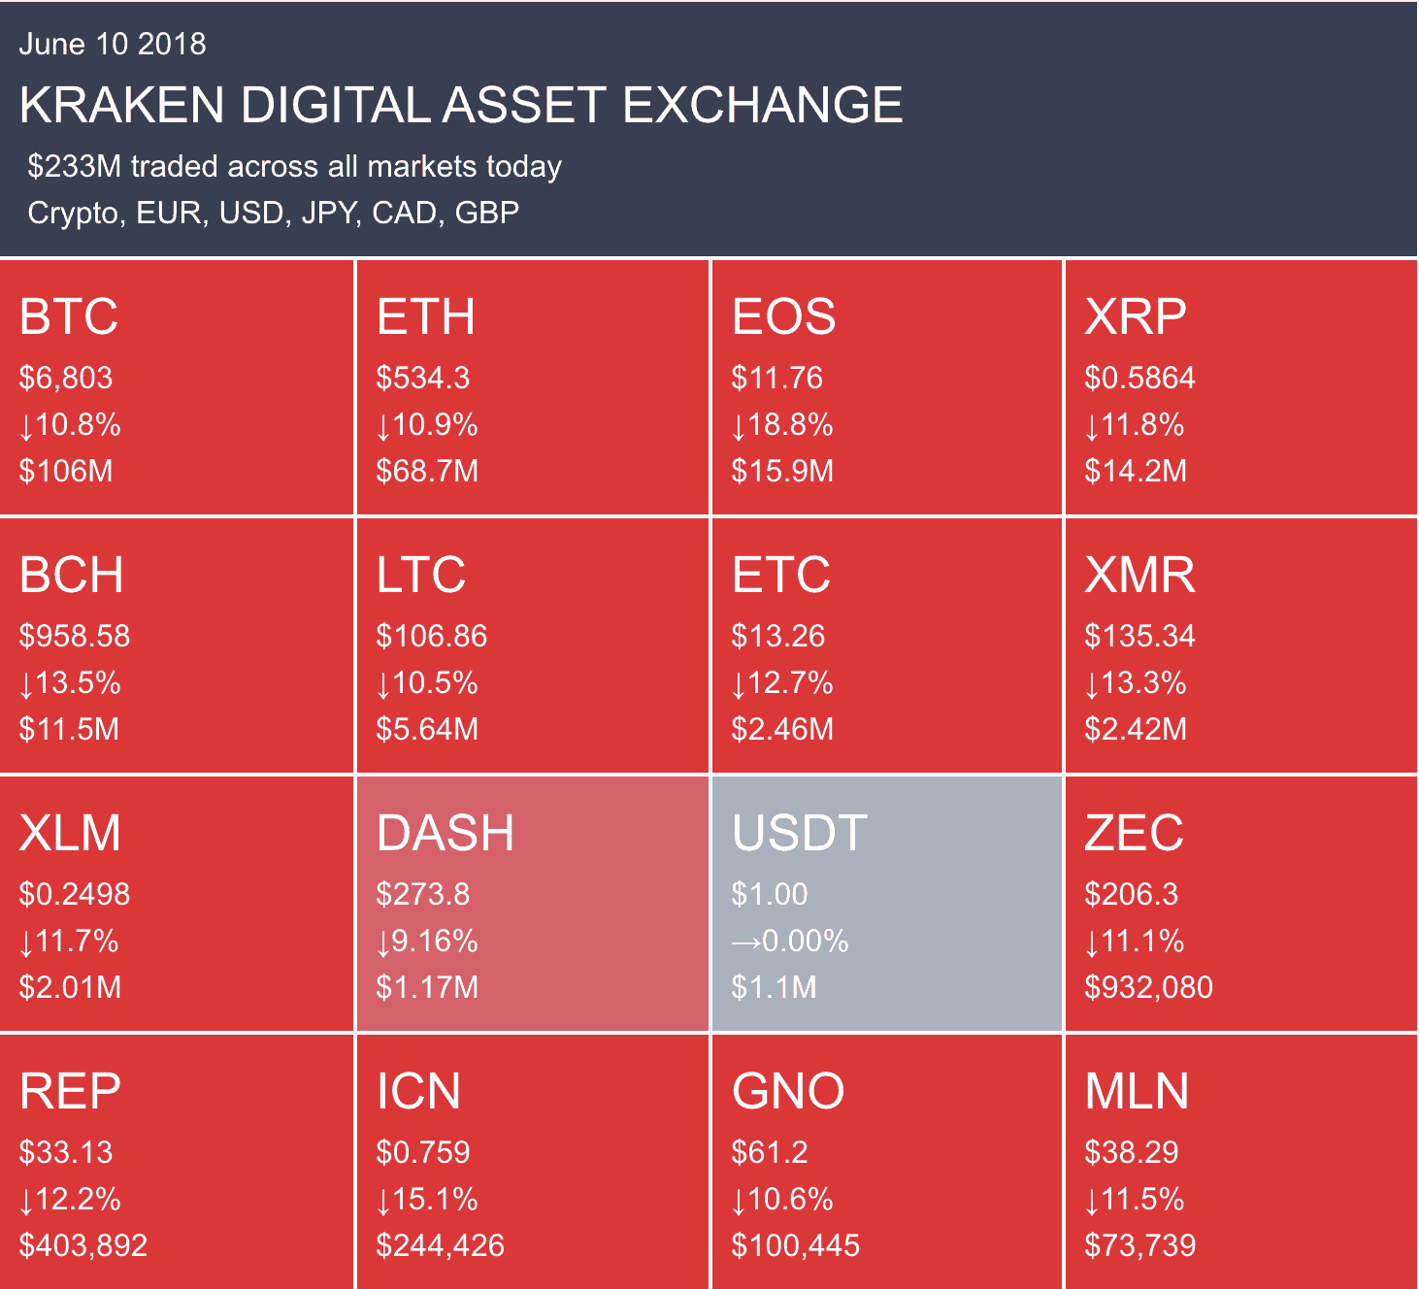The width and height of the screenshot is (1419, 1289).
Task: Select the GNO market tile
Action: pyautogui.click(x=886, y=1162)
